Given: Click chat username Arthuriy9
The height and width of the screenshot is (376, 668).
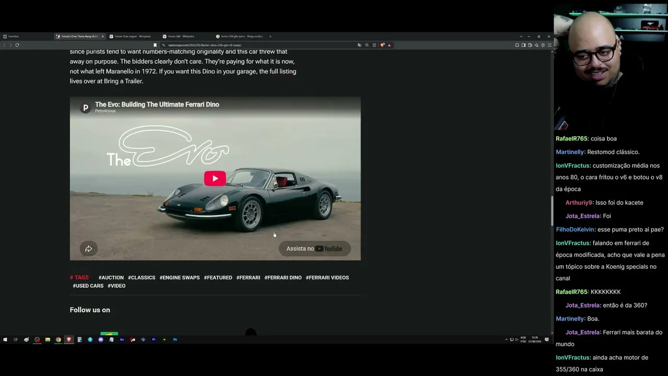Looking at the screenshot, I should coord(579,203).
